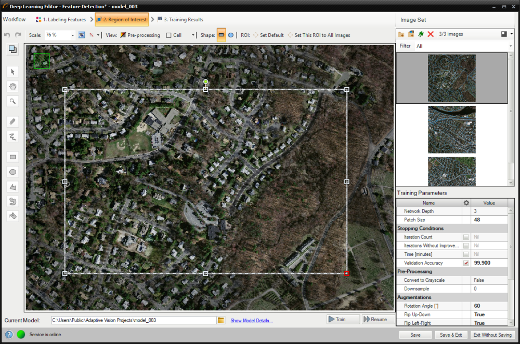Open the Show Model Details link

coord(252,321)
